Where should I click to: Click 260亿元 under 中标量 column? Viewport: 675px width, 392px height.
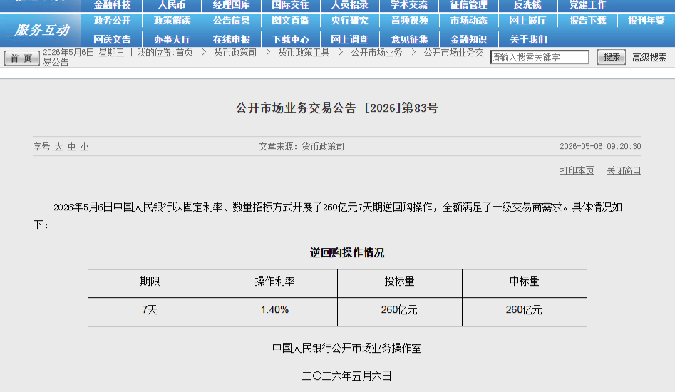pos(524,310)
